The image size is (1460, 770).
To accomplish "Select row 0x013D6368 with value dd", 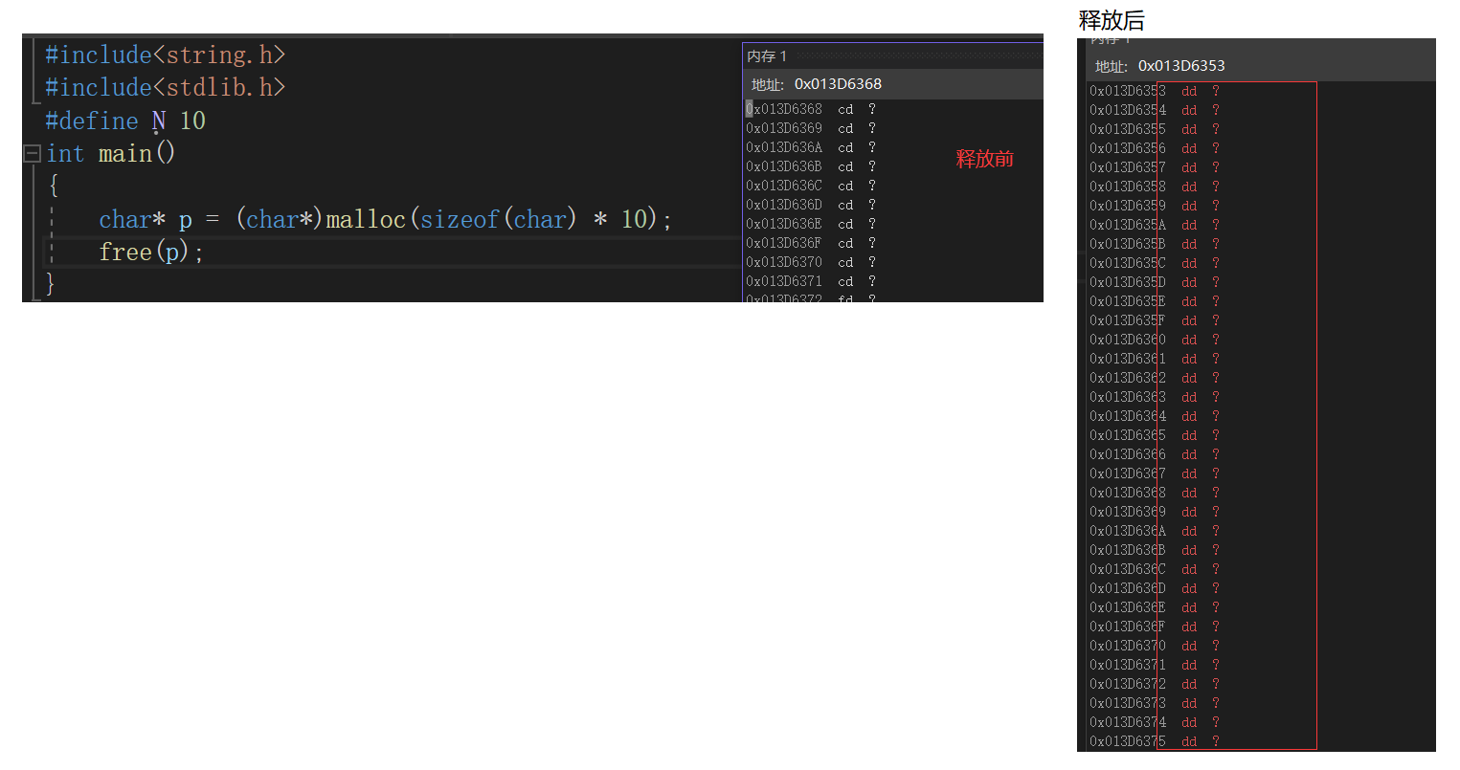I will 1155,493.
